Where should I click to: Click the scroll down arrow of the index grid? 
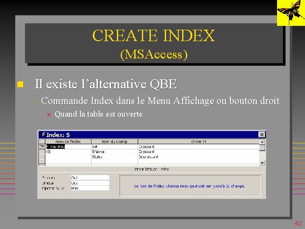tap(262, 163)
